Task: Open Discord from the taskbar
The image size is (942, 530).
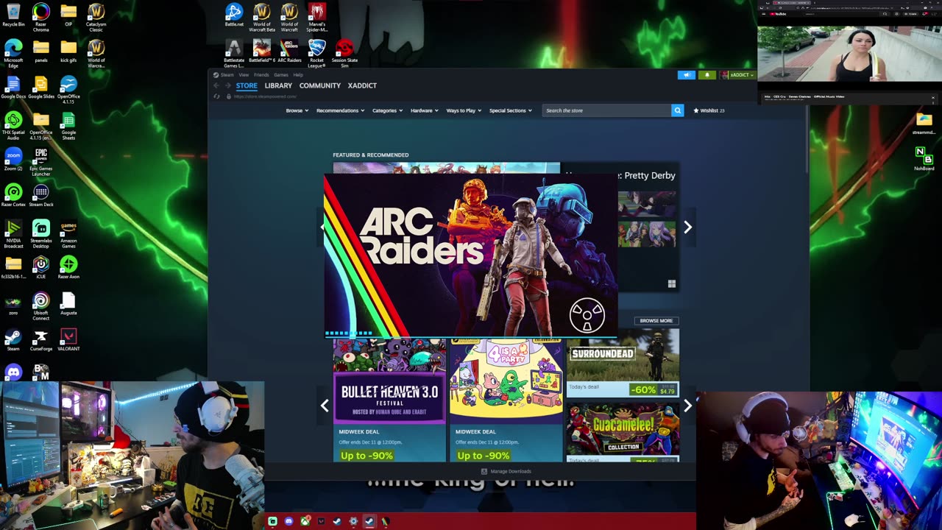Action: (288, 521)
